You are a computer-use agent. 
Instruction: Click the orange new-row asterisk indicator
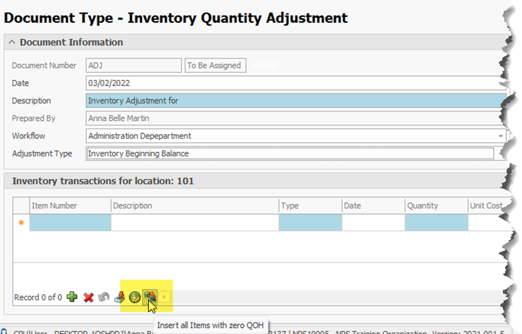(21, 223)
